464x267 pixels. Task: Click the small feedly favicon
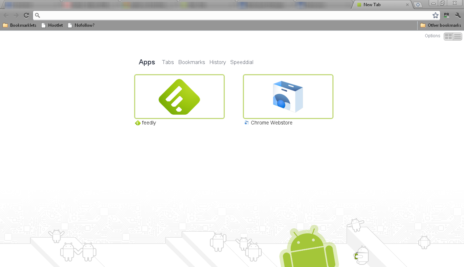pos(138,123)
